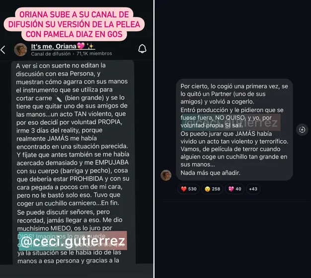Tap the @ceci.gutierrez watermark tag on the left
This screenshot has height=278, width=311.
click(73, 241)
